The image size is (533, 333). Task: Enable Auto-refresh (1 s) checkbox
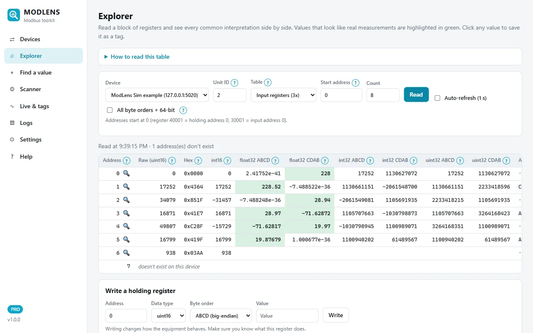point(437,98)
